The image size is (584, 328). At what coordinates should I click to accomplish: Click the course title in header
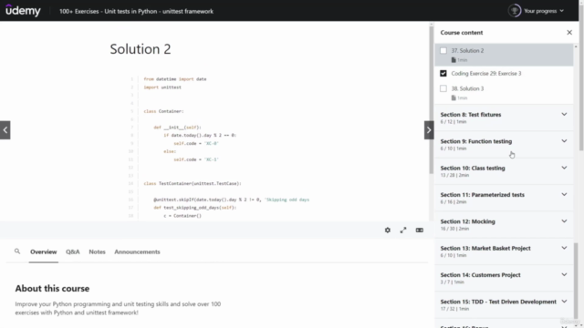136,11
